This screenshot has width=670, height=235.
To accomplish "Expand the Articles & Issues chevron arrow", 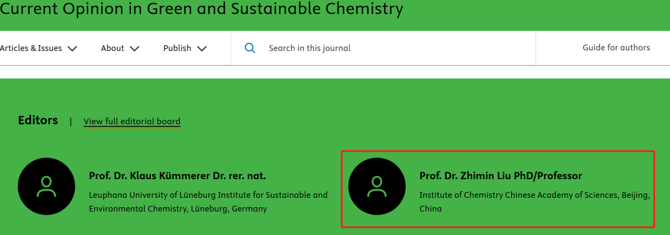I will [x=72, y=48].
